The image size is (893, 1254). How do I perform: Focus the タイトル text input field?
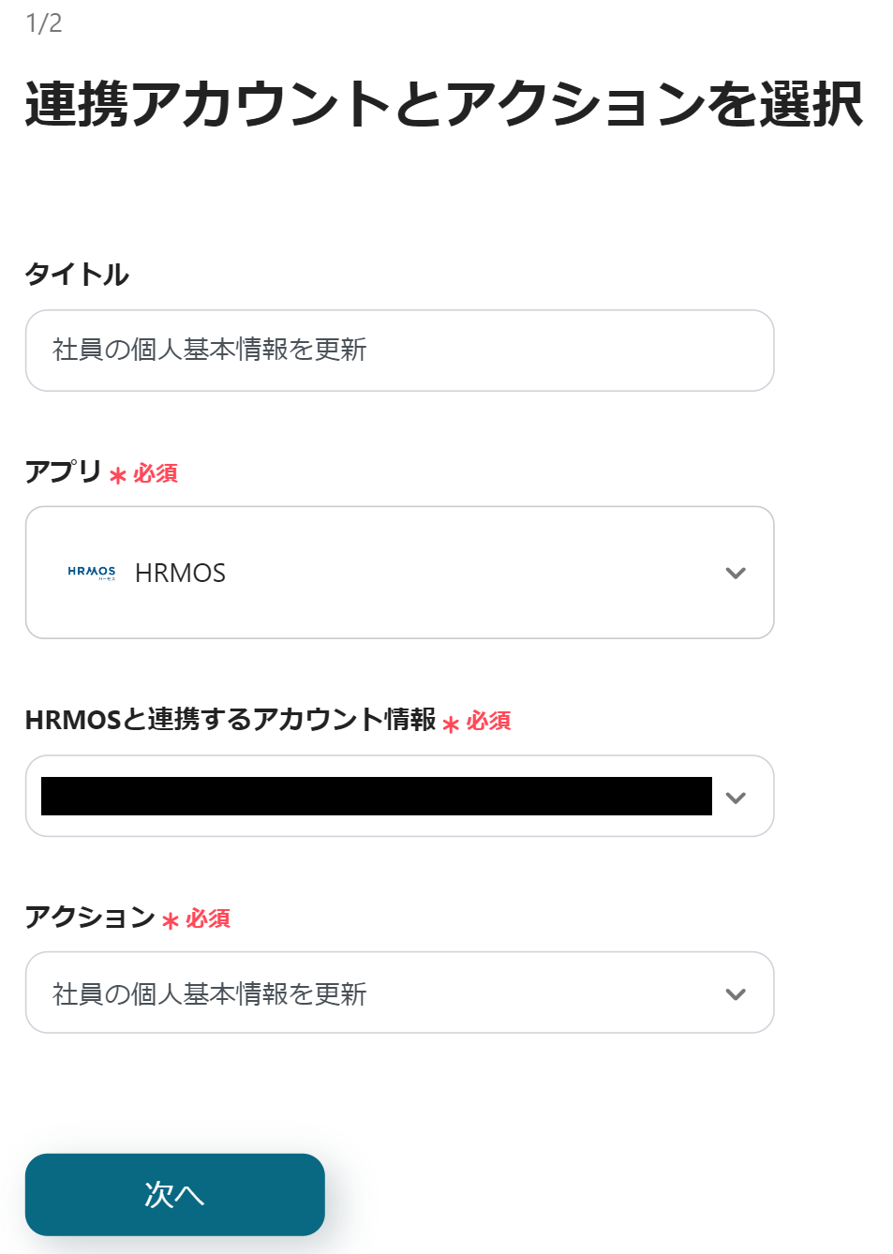click(399, 351)
